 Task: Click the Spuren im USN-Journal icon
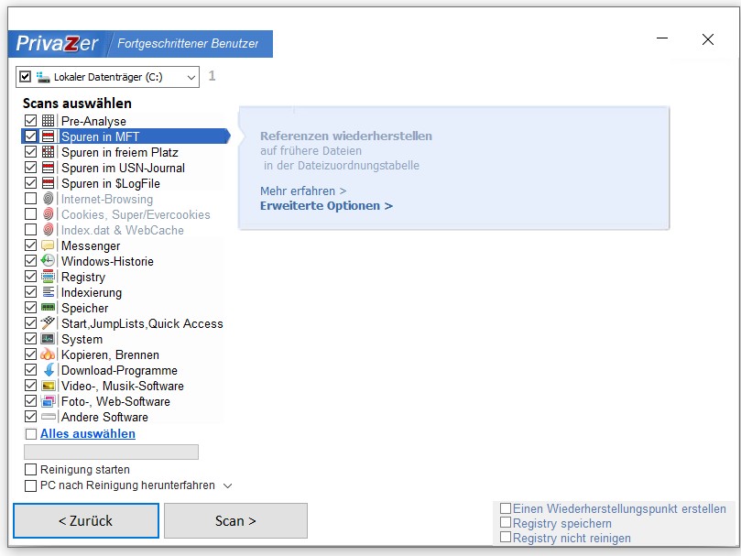click(48, 168)
